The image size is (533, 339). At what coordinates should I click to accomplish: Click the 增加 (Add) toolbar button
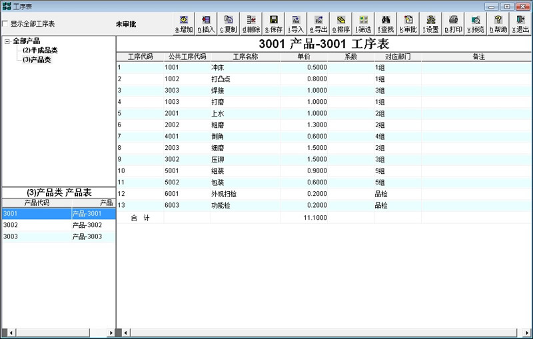tap(184, 24)
